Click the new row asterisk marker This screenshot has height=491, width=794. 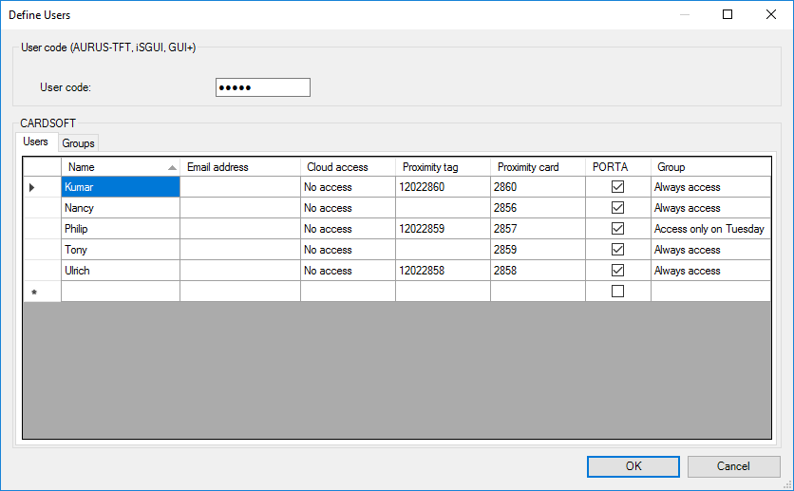[34, 293]
